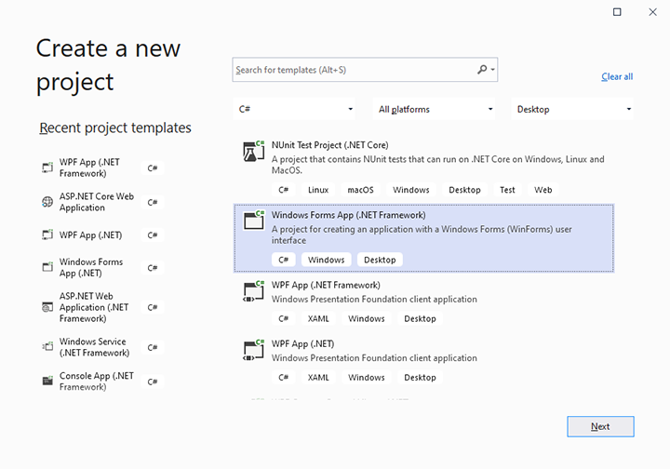Click the WPF App (.NET) template icon in results
670x469 pixels.
(254, 350)
